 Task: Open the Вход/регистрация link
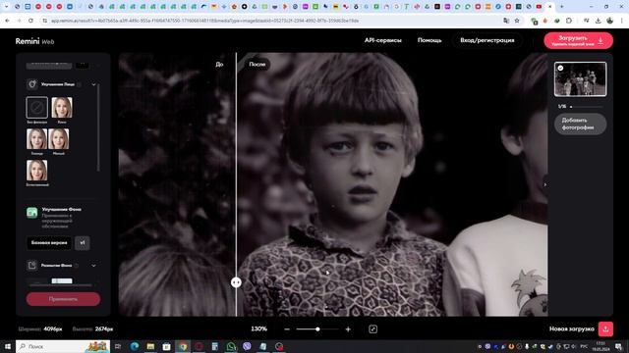click(487, 40)
